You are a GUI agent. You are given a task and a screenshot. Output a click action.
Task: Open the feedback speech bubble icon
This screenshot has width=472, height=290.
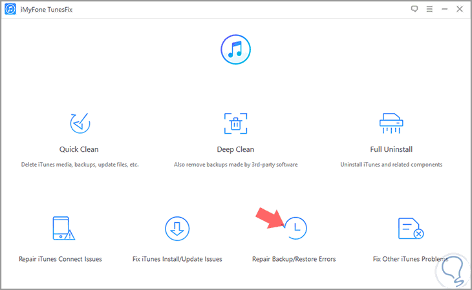[x=414, y=9]
